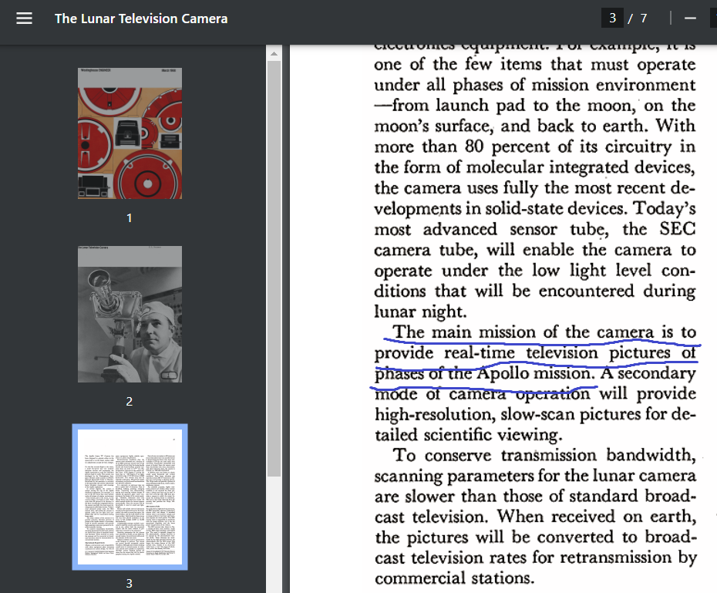Click the thumbnail label '1'
Image resolution: width=717 pixels, height=593 pixels.
click(x=130, y=218)
